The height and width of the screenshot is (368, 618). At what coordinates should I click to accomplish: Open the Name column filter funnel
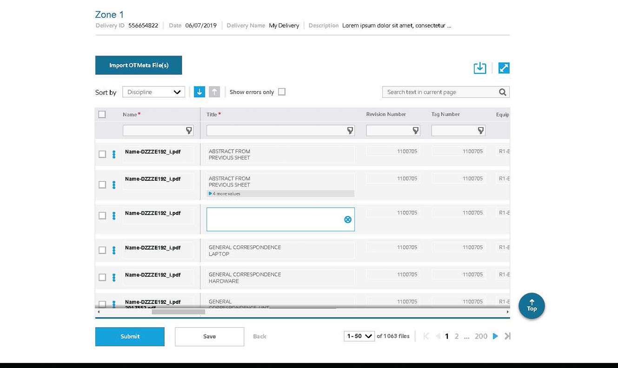(190, 131)
